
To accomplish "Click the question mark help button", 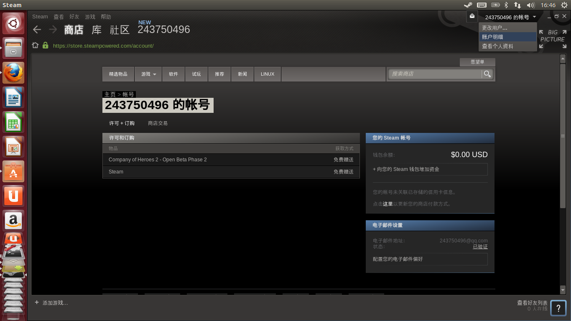I will pyautogui.click(x=558, y=308).
